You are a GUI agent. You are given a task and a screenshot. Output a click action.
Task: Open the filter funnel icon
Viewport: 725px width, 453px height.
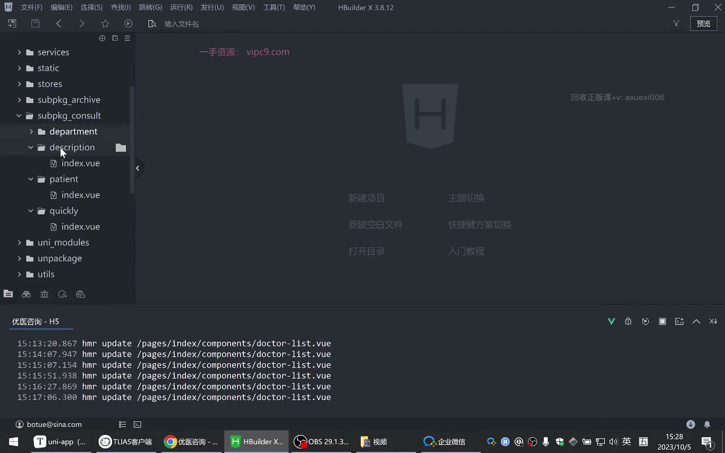coord(676,23)
